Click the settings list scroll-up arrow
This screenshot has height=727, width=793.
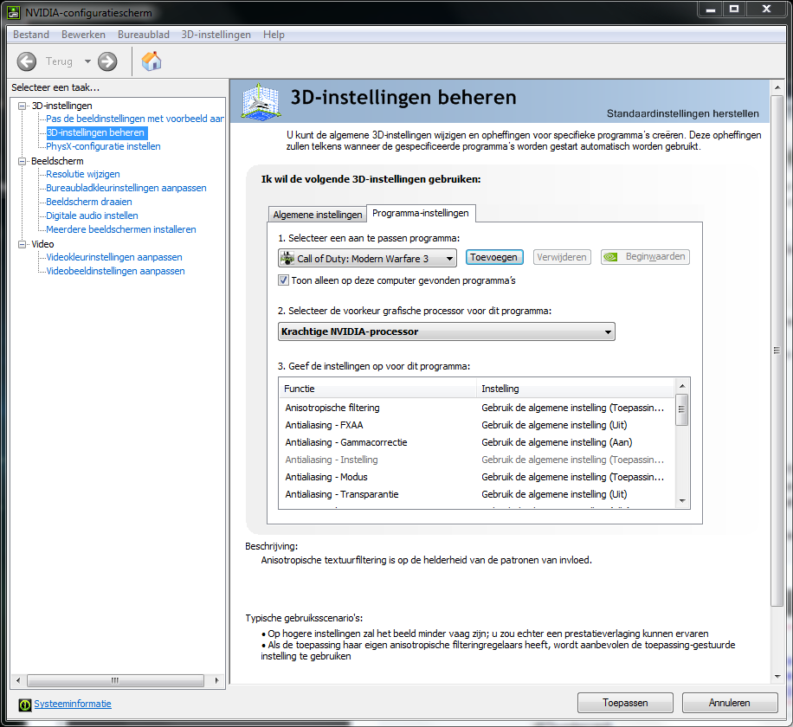click(681, 386)
